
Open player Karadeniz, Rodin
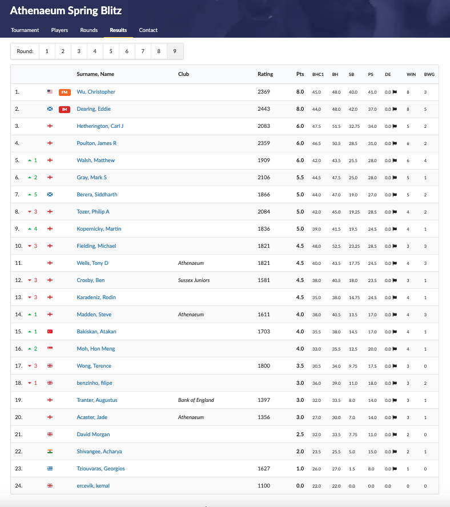96,297
